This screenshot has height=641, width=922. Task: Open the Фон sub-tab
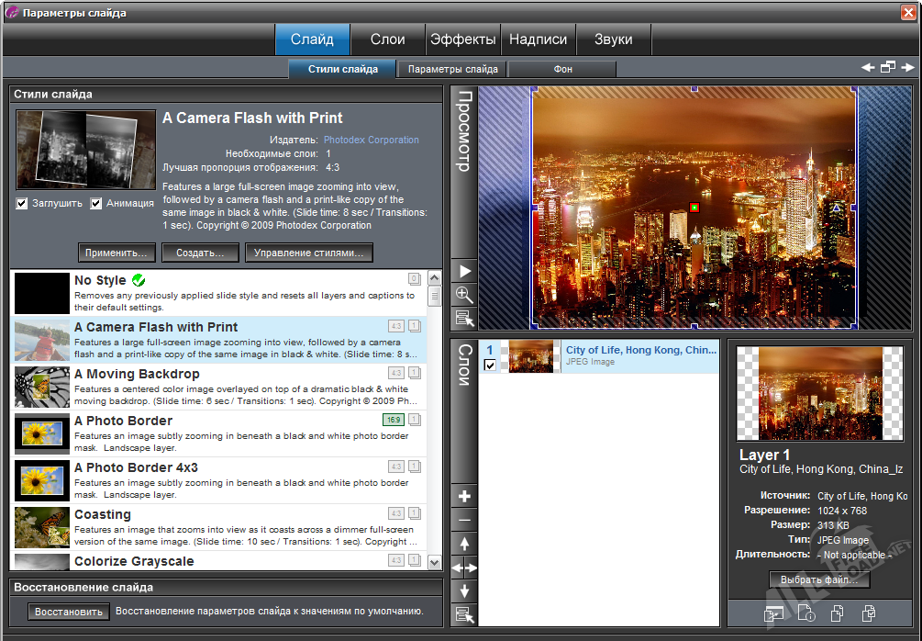tap(562, 69)
